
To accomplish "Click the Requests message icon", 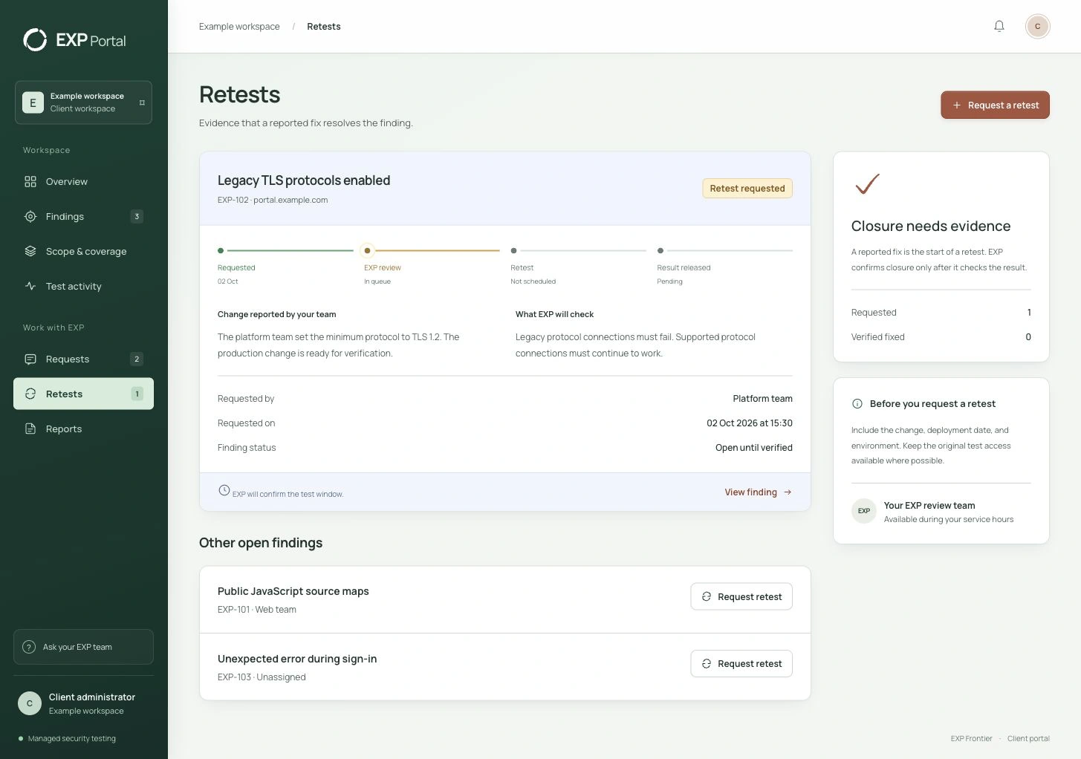I will click(30, 359).
